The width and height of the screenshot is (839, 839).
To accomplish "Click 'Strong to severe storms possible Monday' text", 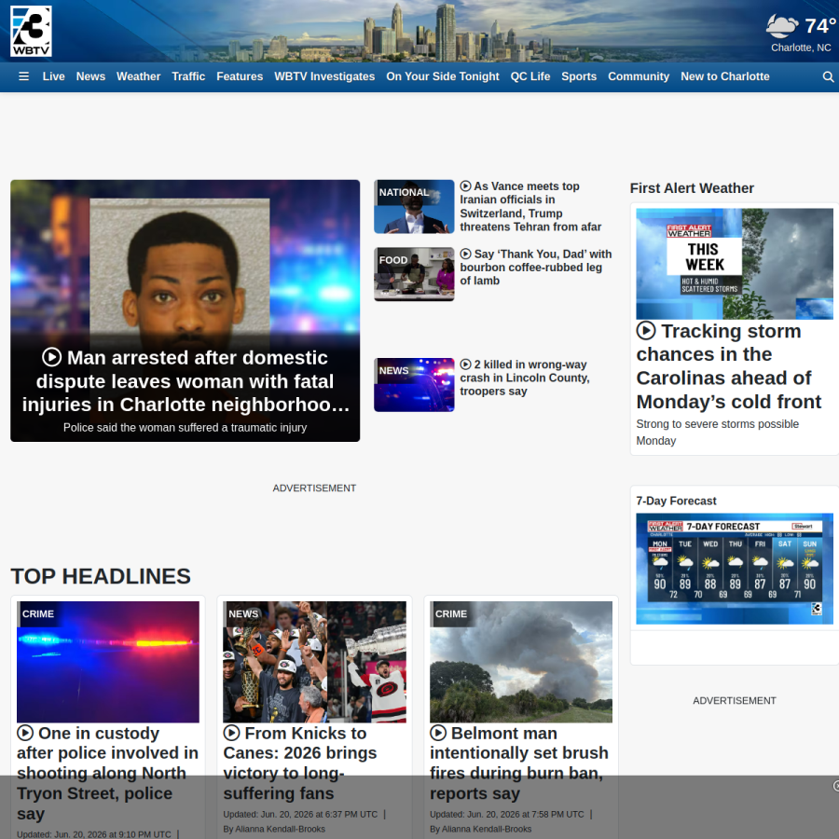I will point(717,433).
